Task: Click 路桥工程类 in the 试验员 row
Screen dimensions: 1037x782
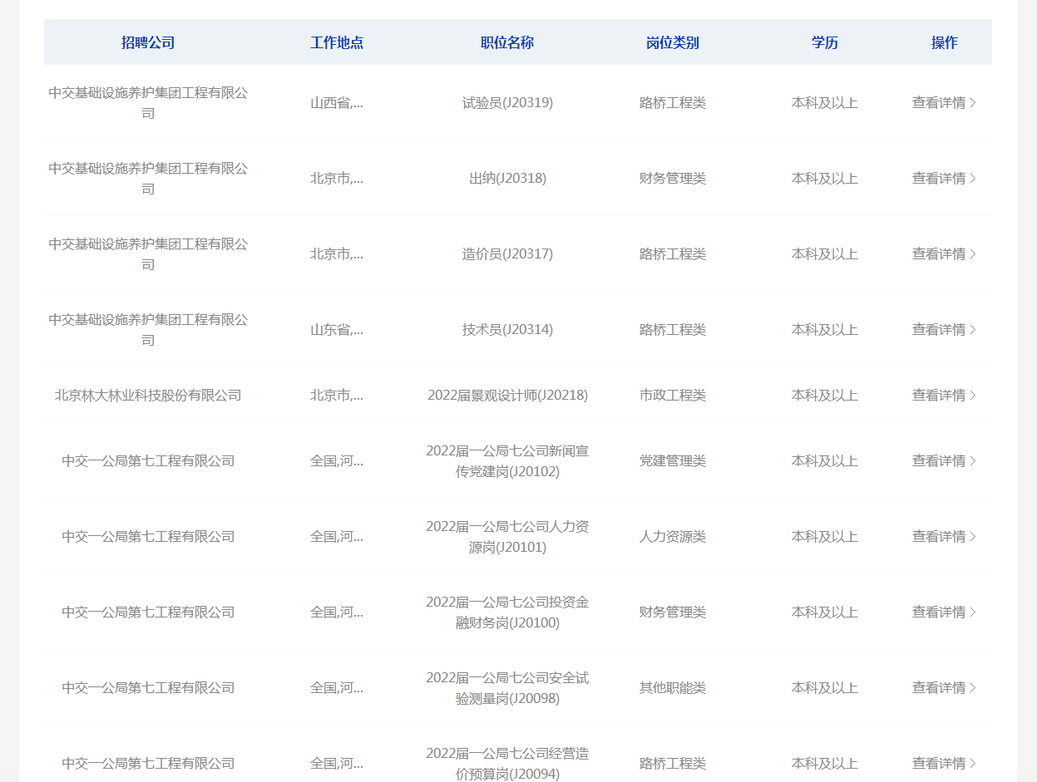Action: tap(673, 103)
